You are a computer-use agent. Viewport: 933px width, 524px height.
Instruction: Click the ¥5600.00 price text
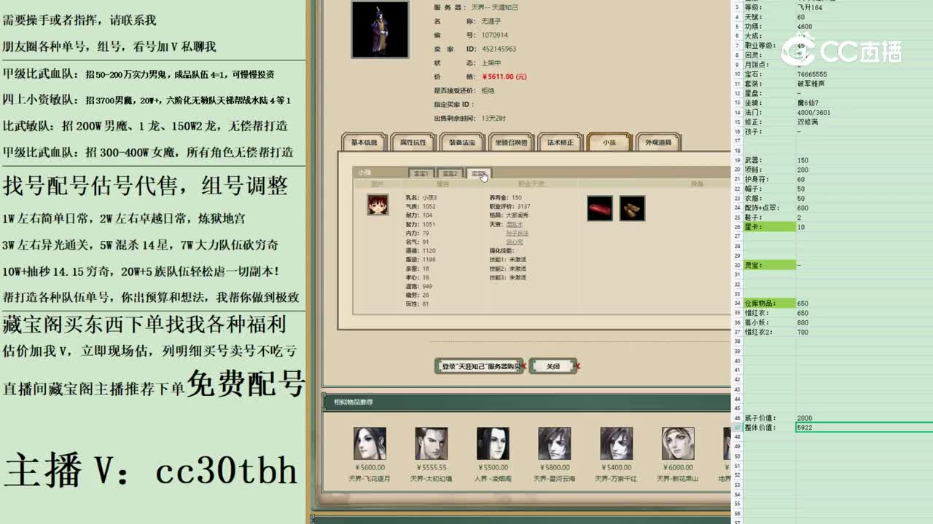click(370, 467)
